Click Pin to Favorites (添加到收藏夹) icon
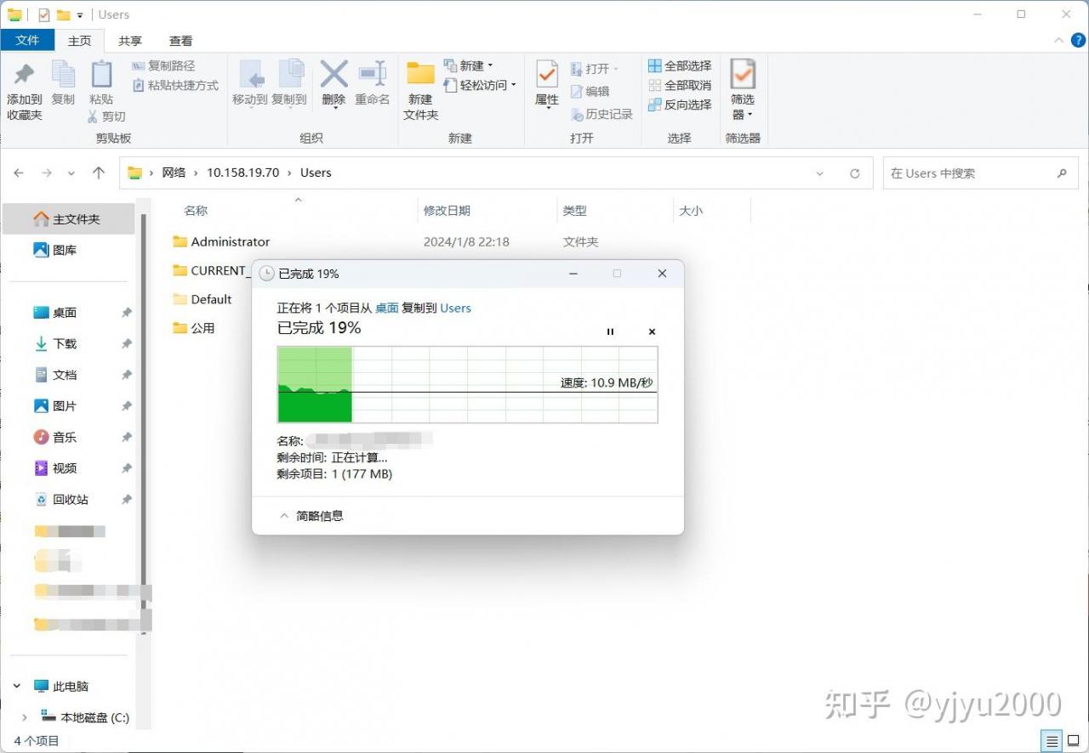This screenshot has width=1089, height=753. tap(25, 76)
